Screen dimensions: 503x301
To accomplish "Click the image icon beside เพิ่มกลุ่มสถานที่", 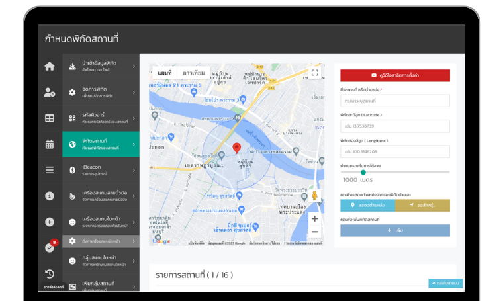I will 73,286.
